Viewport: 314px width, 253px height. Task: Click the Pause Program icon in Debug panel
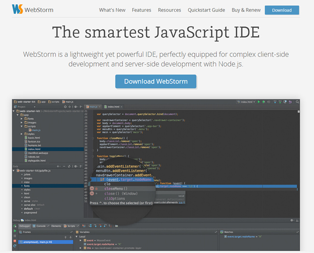tap(15, 236)
